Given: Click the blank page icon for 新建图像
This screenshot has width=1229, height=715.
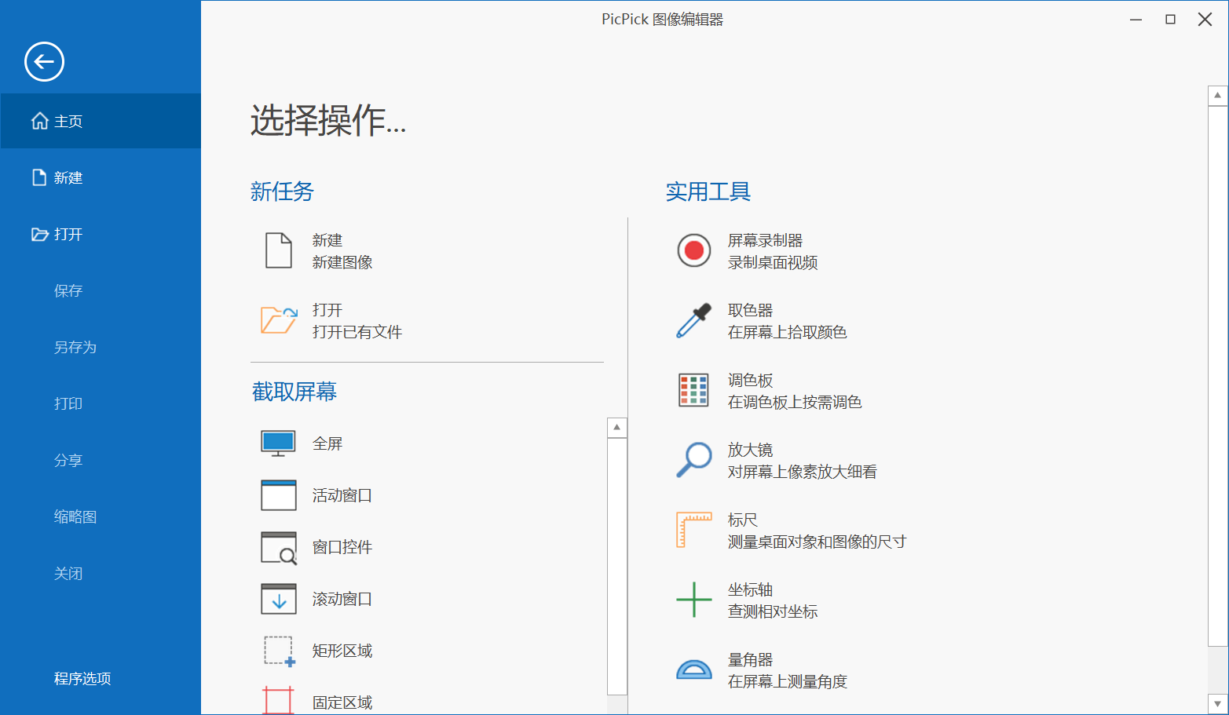Looking at the screenshot, I should coord(279,250).
